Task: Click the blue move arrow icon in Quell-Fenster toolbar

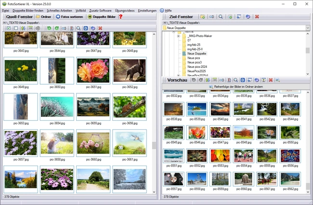Action: 64,28
